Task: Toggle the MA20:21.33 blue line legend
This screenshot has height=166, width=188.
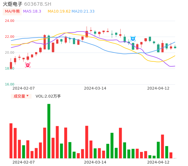Action: 83,12
